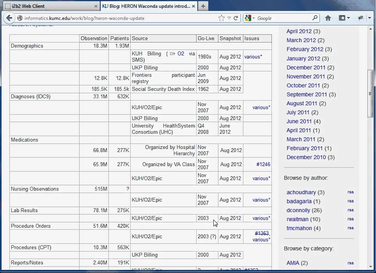Image resolution: width=376 pixels, height=273 pixels.
Task: Open rss feed for AMIA category
Action: (x=351, y=263)
